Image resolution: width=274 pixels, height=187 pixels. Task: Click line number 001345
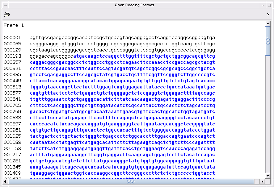pyautogui.click(x=12, y=167)
